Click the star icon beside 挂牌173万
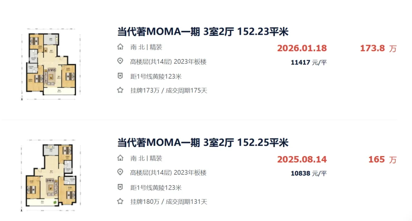 [x=120, y=90]
